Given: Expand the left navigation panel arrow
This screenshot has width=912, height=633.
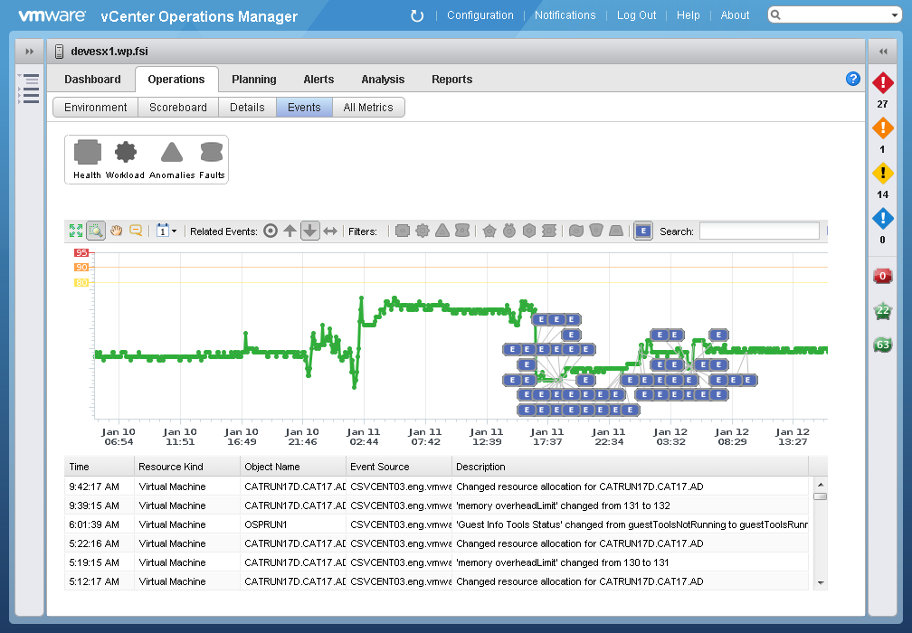Looking at the screenshot, I should (x=29, y=52).
